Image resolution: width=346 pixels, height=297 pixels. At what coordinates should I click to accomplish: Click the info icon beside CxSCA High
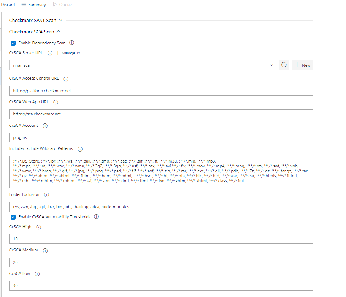point(38,227)
